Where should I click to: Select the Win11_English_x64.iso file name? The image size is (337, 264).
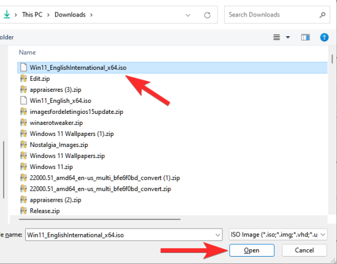pyautogui.click(x=61, y=100)
